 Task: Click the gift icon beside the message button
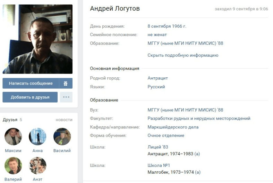point(66,83)
